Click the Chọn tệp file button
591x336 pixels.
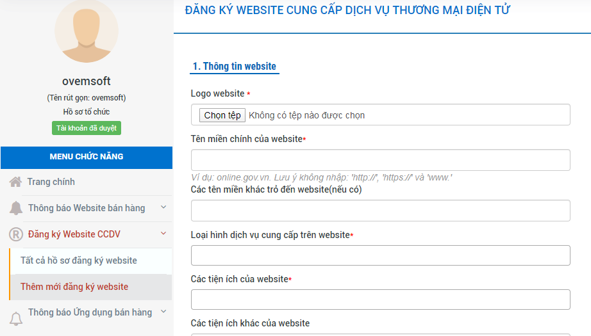click(x=222, y=115)
